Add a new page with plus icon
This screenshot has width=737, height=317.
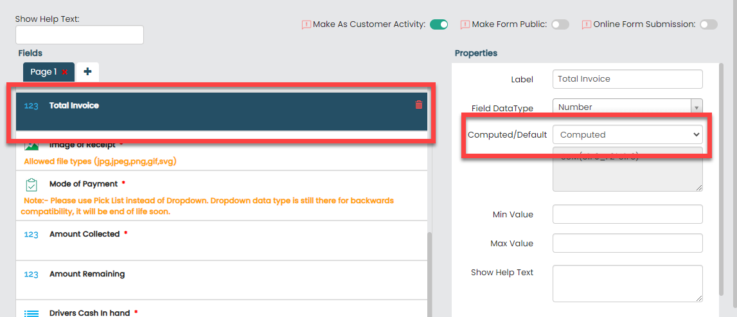click(87, 72)
